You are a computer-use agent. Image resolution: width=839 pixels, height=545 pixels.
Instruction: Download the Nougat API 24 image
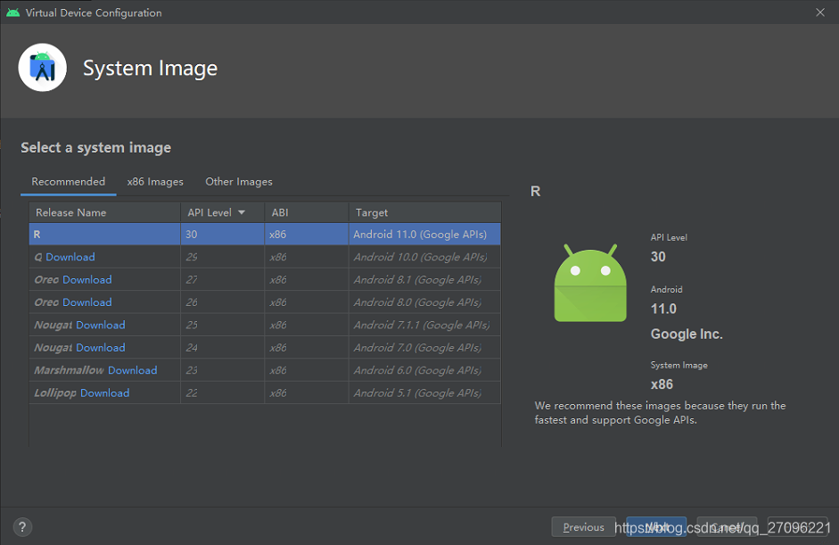101,348
